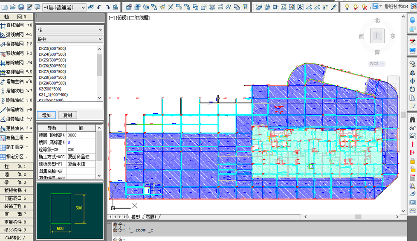Expand the 梁体 3 category

point(17,183)
